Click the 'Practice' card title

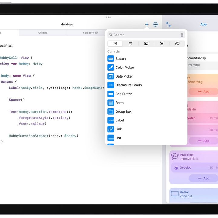[186, 155]
